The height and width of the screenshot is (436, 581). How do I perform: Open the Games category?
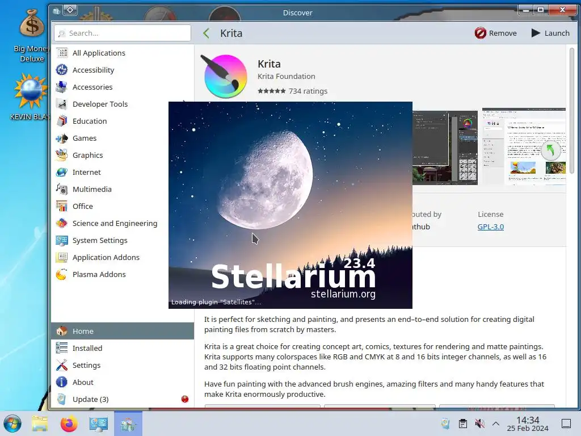point(123,139)
